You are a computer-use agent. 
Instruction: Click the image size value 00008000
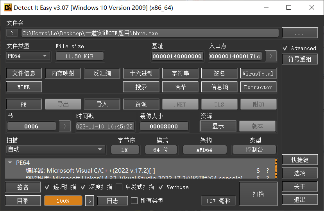164,126
